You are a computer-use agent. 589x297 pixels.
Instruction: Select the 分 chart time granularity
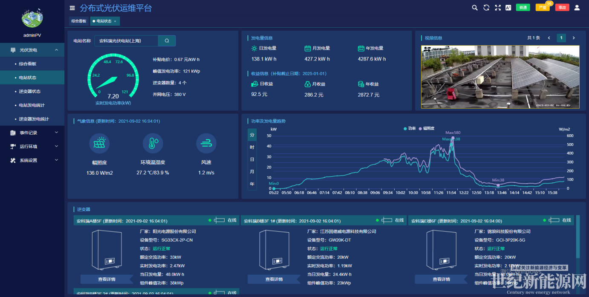252,135
